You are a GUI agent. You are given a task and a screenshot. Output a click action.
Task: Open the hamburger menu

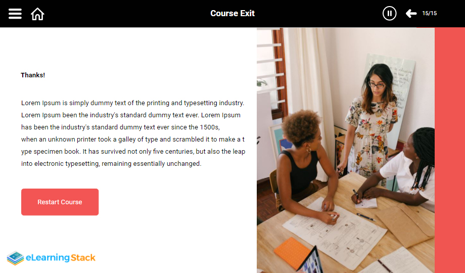[x=15, y=14]
